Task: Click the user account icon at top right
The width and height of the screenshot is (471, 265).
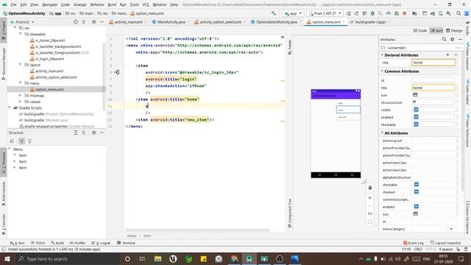Action: tap(467, 13)
